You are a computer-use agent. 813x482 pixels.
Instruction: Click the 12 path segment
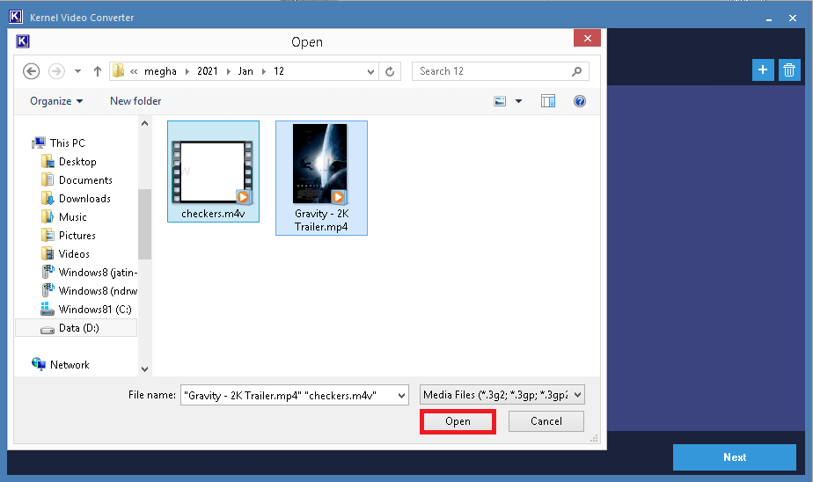coord(279,71)
